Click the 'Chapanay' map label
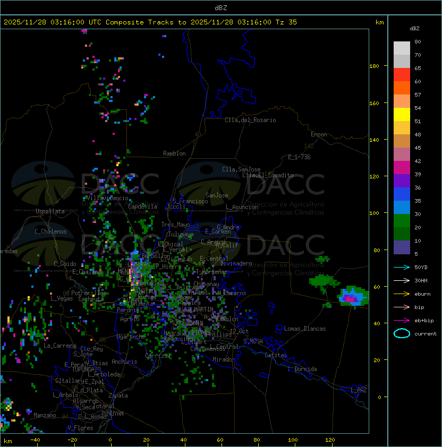 coord(206,284)
